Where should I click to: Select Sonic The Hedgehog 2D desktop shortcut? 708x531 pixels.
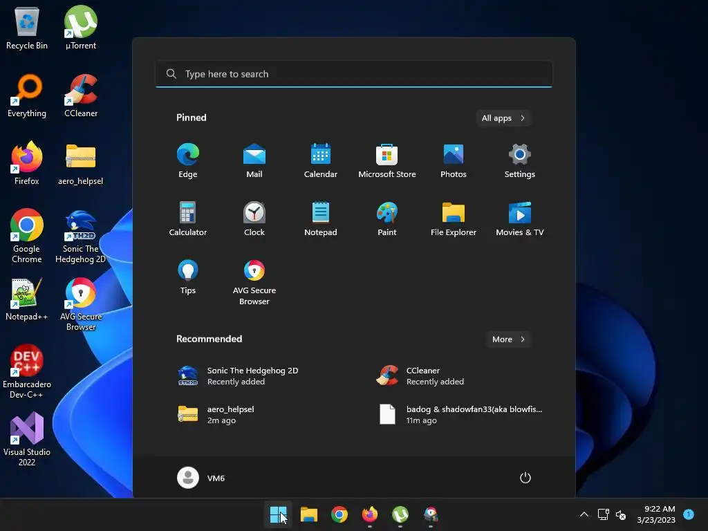click(80, 236)
